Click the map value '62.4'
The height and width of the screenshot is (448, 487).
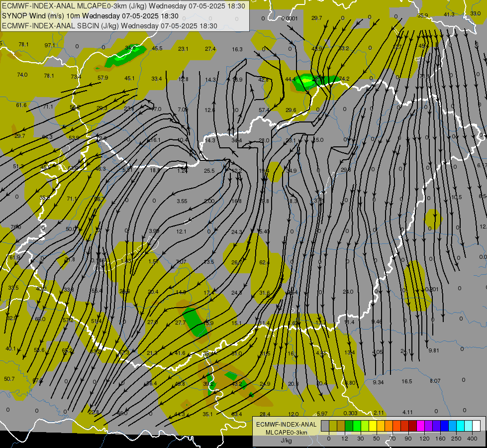[264, 262]
